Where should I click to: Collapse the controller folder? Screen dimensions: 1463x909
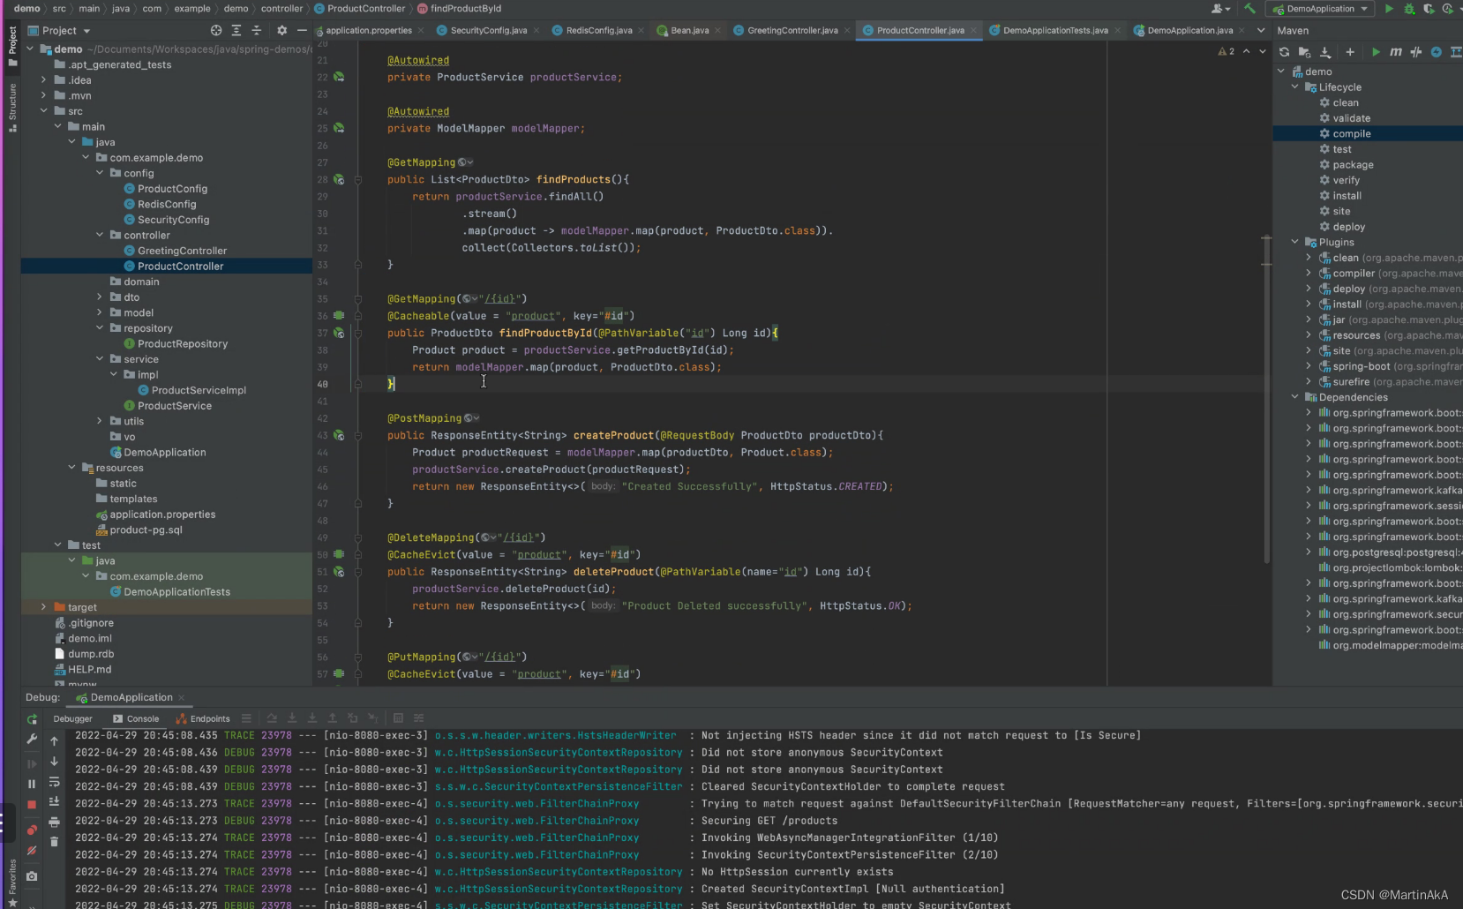(x=100, y=236)
